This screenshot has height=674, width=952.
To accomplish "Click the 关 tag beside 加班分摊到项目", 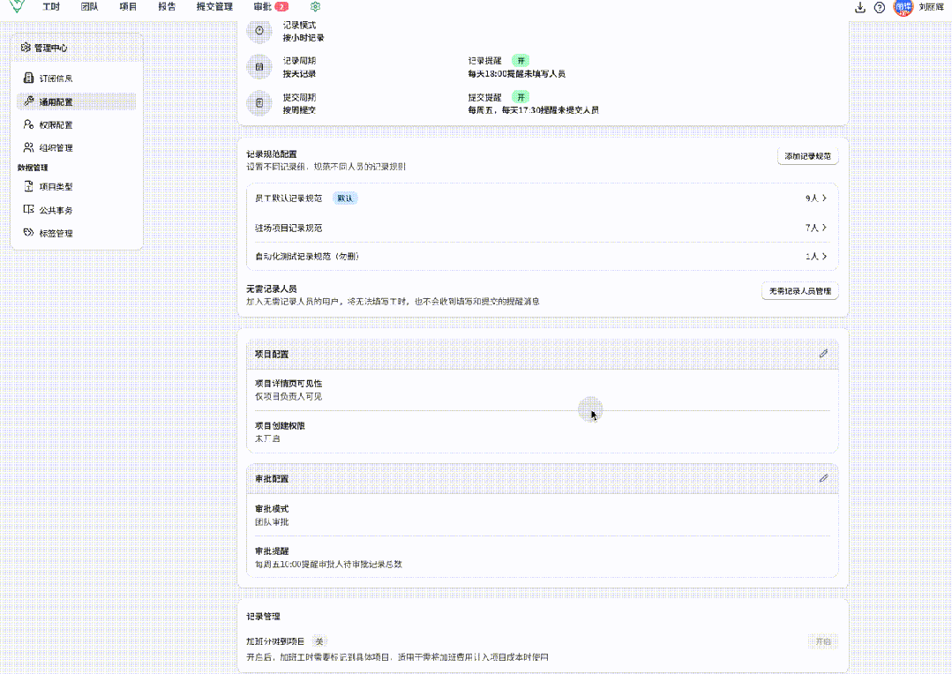I will 319,641.
